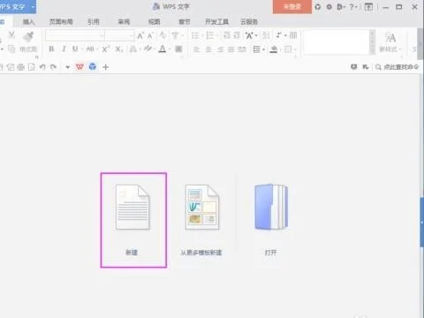Align text left
424x318 pixels.
pos(196,49)
